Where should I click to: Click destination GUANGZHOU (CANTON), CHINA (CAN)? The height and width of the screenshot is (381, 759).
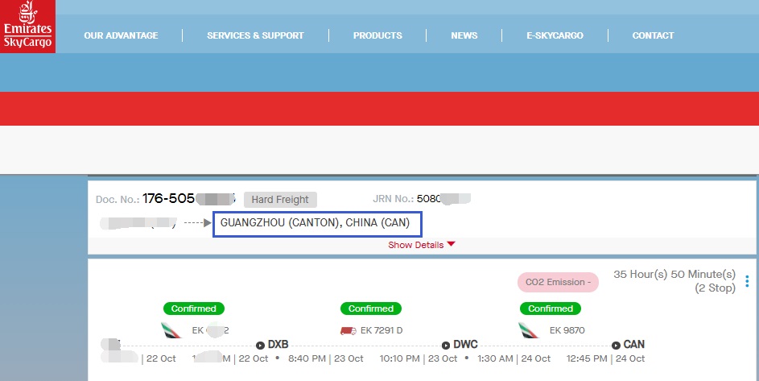pyautogui.click(x=316, y=222)
